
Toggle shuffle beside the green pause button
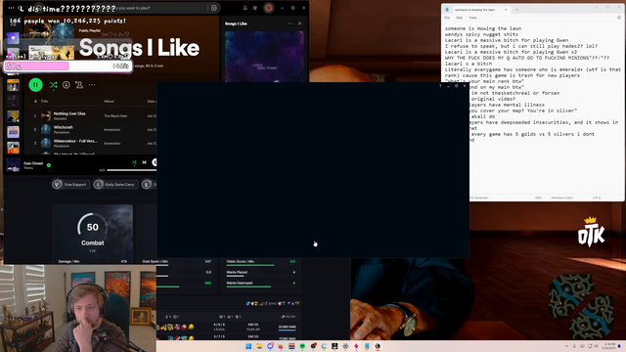(x=54, y=85)
